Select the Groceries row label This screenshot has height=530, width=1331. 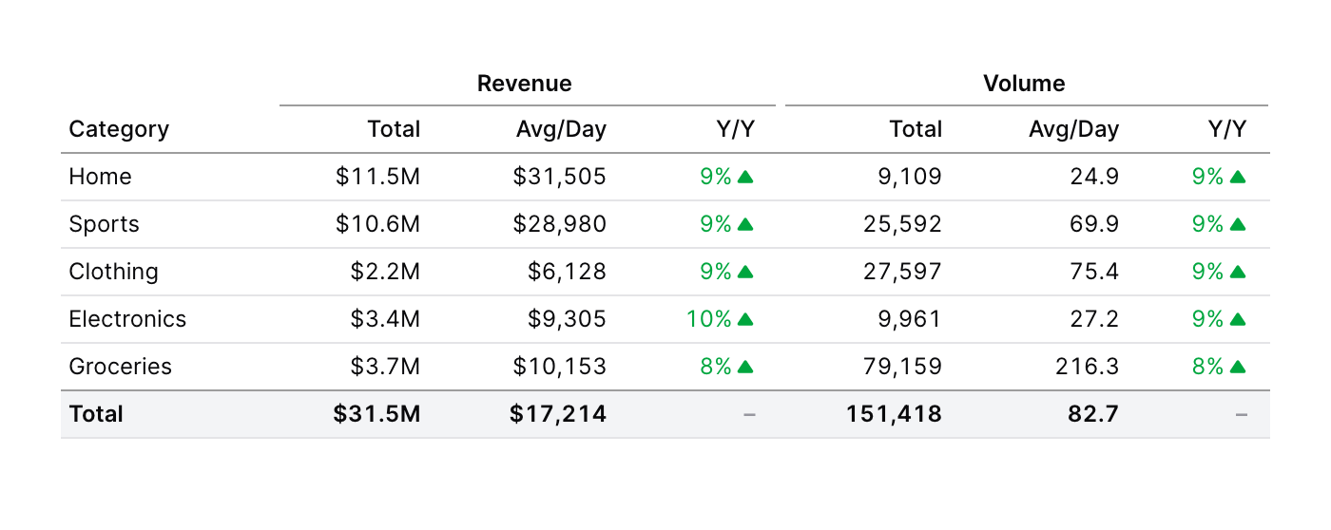point(121,367)
